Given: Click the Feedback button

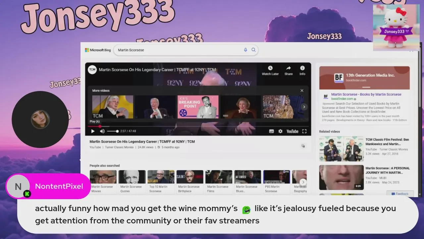Looking at the screenshot, I should (x=400, y=194).
